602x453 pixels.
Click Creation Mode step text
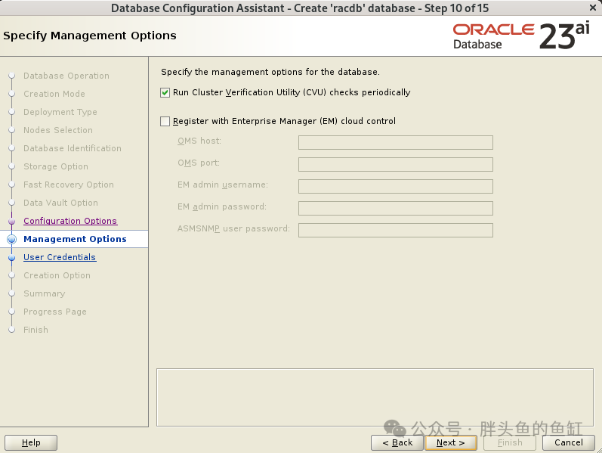tap(54, 94)
